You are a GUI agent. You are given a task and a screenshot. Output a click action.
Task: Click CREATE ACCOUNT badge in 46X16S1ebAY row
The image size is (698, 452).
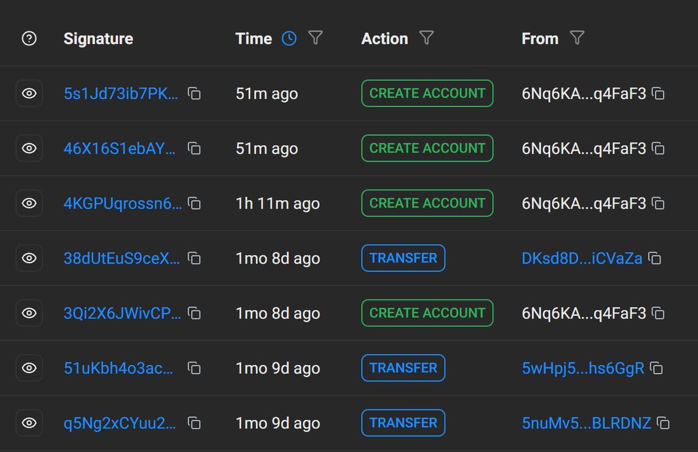tap(427, 148)
